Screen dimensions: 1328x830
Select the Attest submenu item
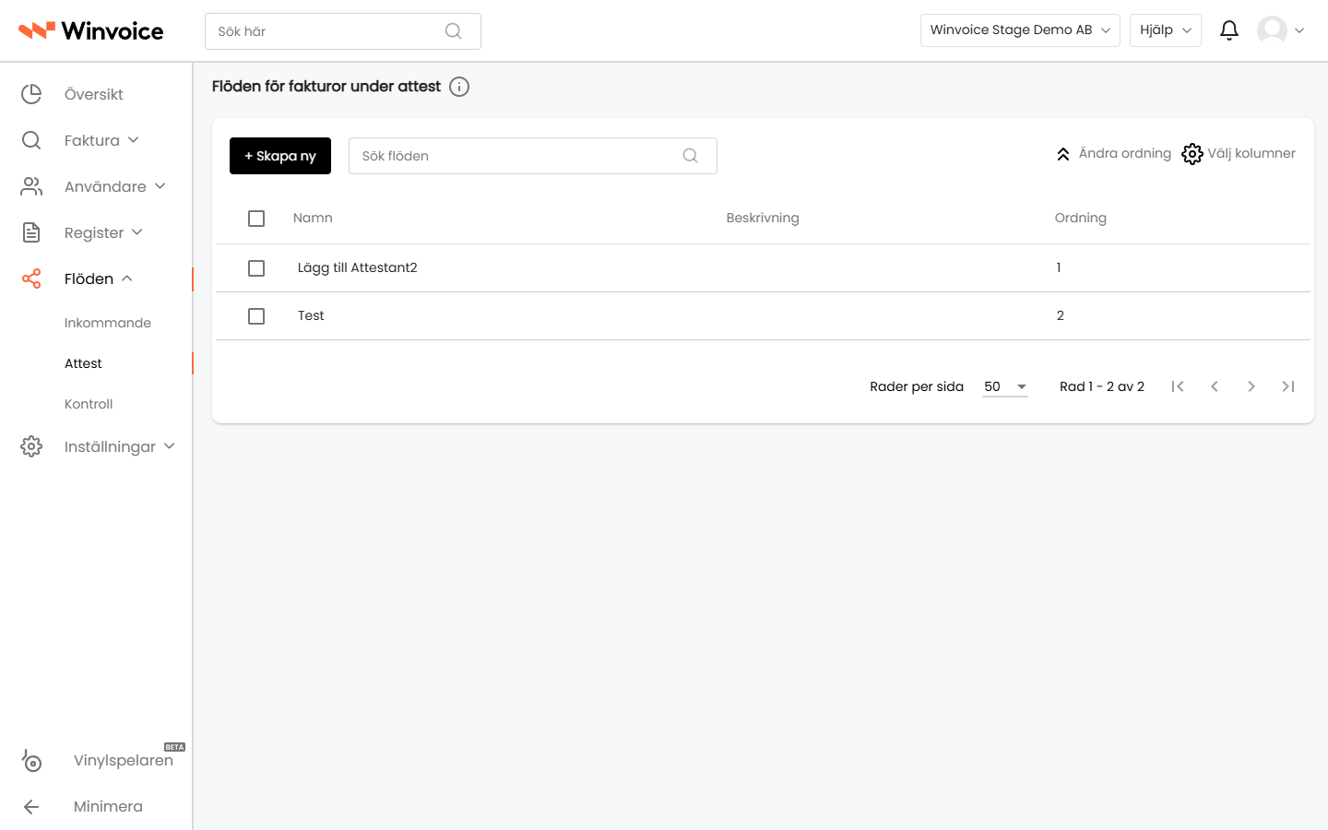pyautogui.click(x=83, y=363)
